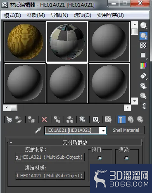Click the Material ID Channel icon

(95, 119)
